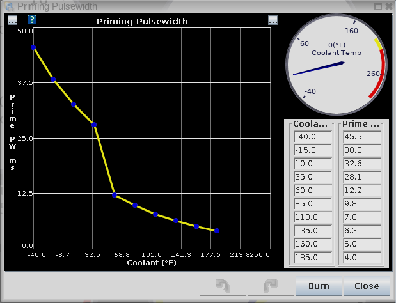
Task: Select the curve point at 35°F coolant
Action: pos(94,125)
